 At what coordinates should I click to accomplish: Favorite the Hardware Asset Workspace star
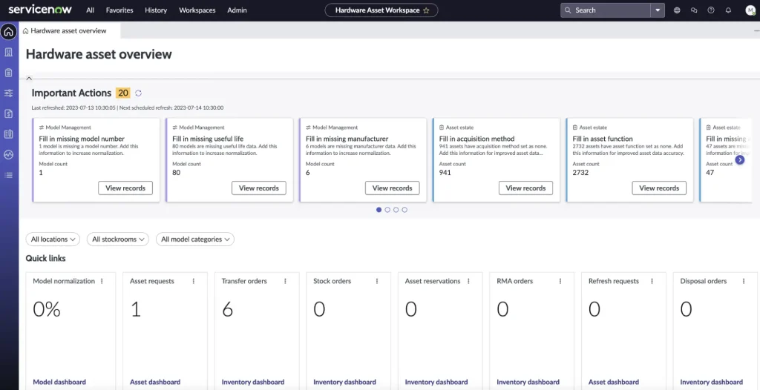426,10
